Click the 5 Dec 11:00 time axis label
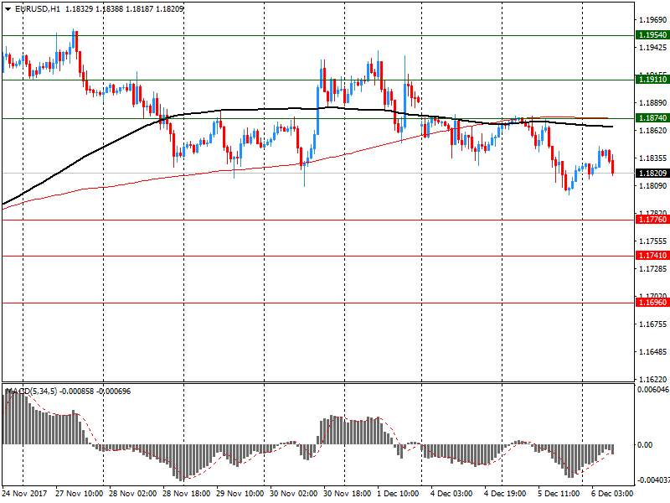 (x=559, y=494)
